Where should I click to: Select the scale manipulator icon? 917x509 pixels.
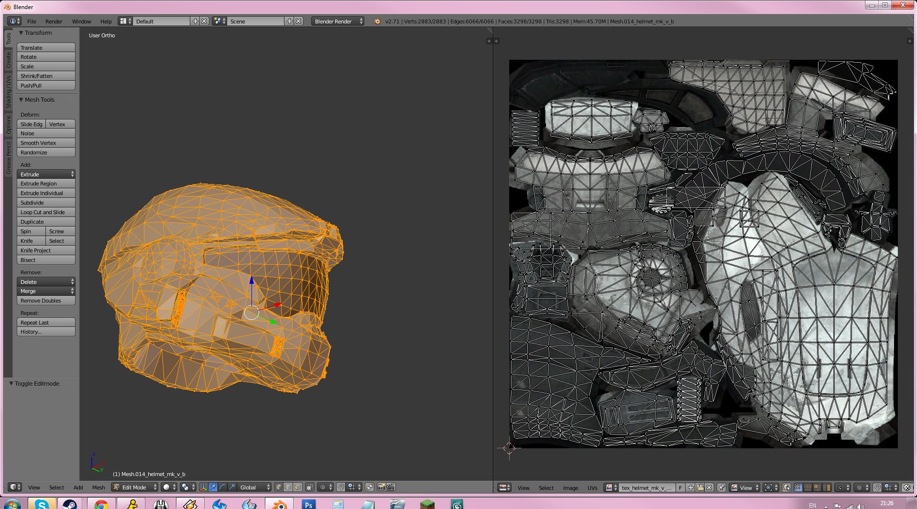pyautogui.click(x=232, y=487)
